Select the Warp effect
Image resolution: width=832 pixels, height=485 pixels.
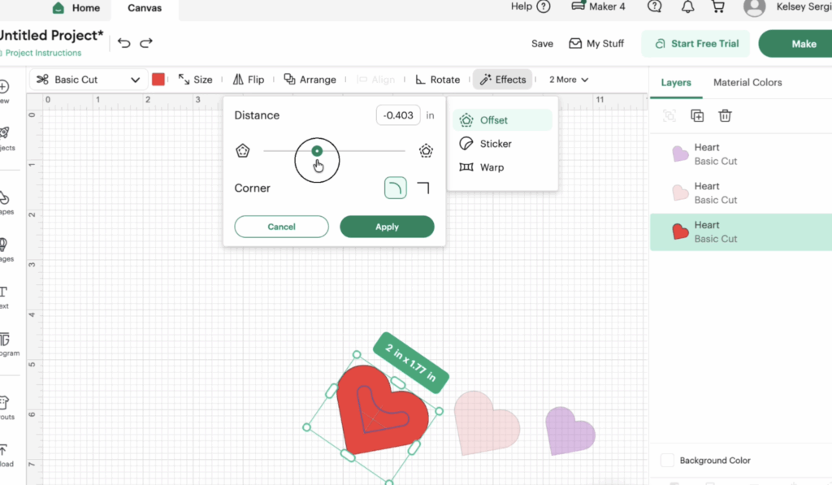click(x=481, y=167)
